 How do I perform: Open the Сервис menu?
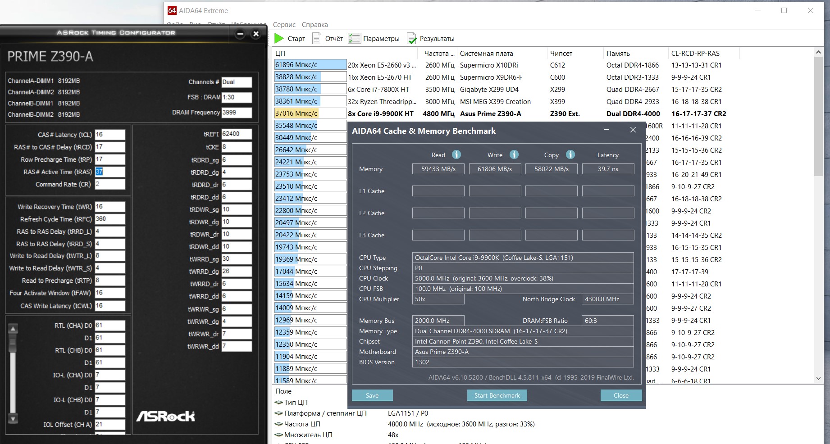coord(284,25)
